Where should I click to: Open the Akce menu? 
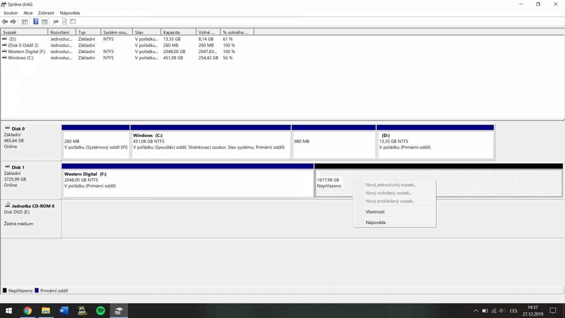pyautogui.click(x=28, y=13)
